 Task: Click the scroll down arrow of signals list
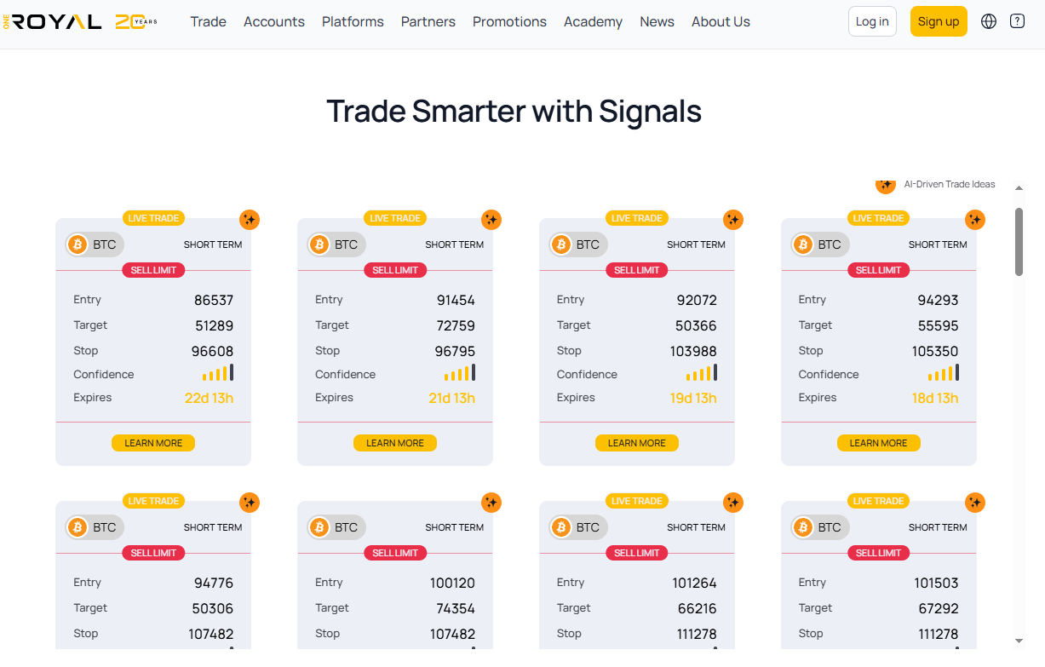coord(1019,641)
